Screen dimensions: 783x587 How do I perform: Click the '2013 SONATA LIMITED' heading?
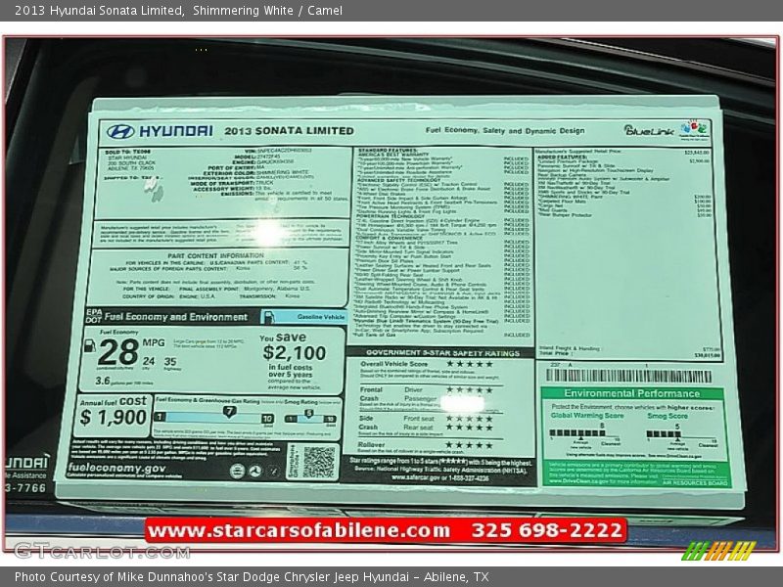[x=289, y=131]
